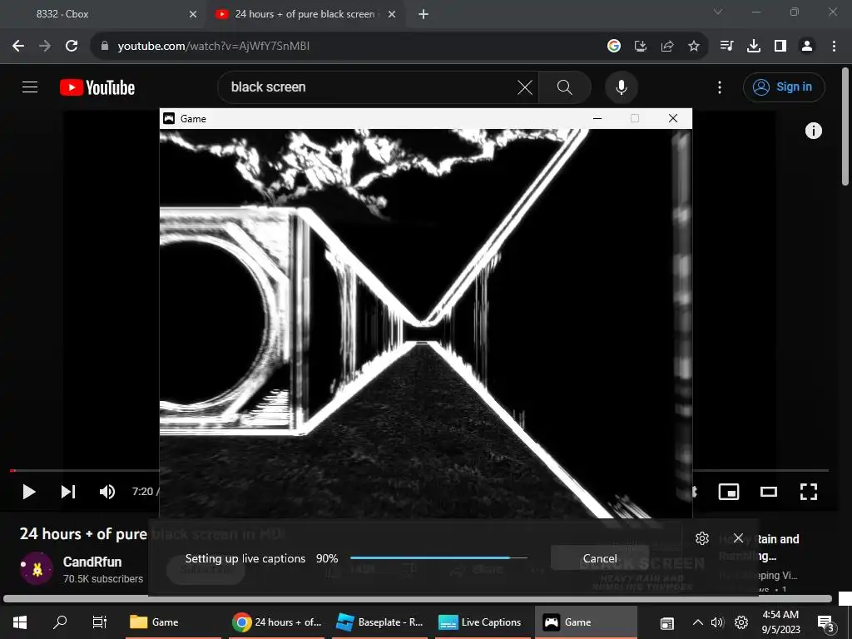This screenshot has height=639, width=852.
Task: Minimize the Game window
Action: (x=597, y=118)
